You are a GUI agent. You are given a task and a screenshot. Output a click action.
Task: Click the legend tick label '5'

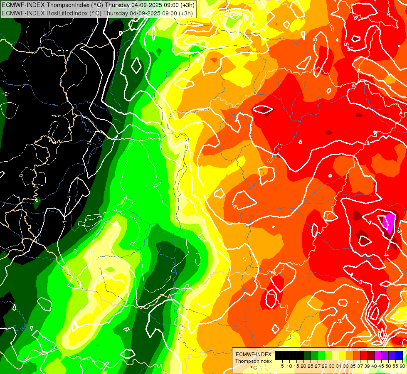tap(282, 366)
